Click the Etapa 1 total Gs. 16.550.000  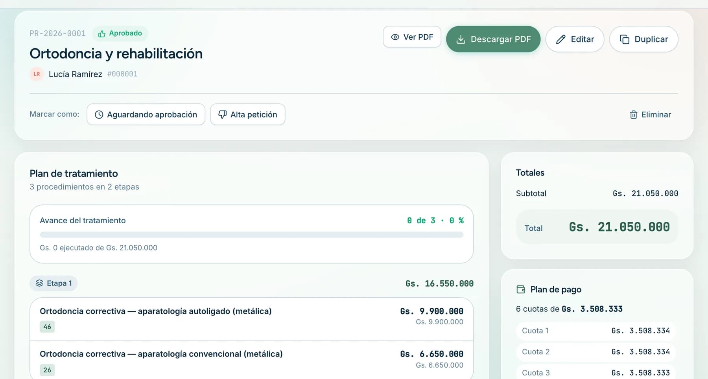[x=439, y=283]
